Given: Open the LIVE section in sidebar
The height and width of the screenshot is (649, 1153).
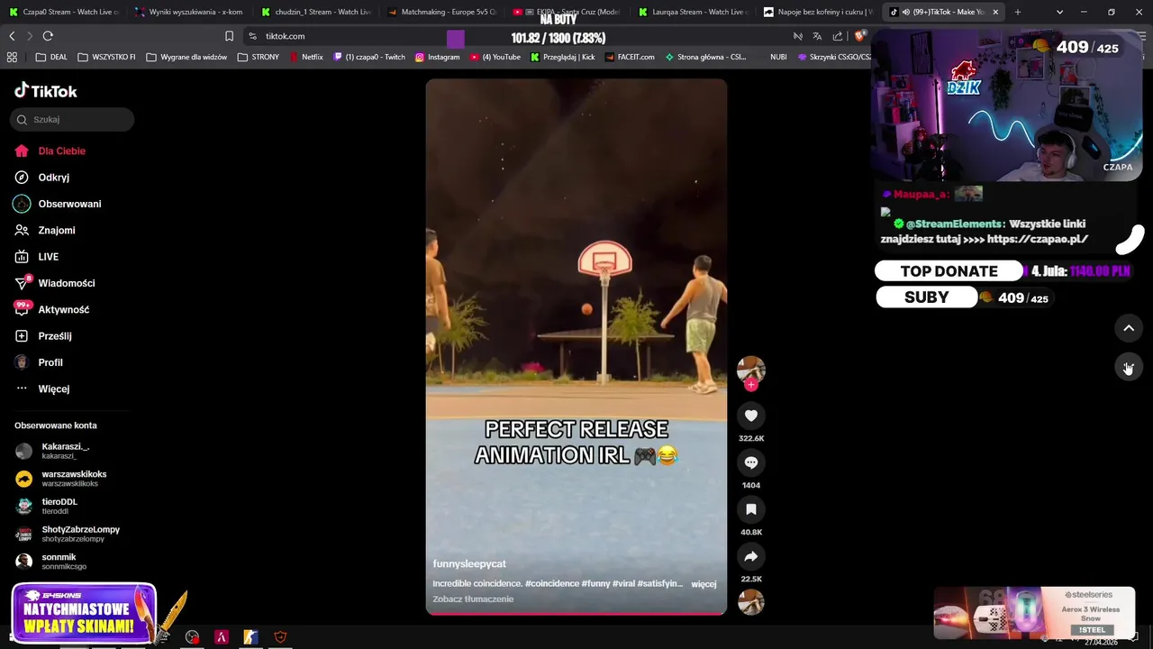Looking at the screenshot, I should (48, 257).
